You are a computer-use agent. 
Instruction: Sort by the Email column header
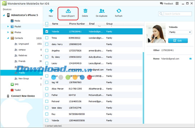(92, 24)
